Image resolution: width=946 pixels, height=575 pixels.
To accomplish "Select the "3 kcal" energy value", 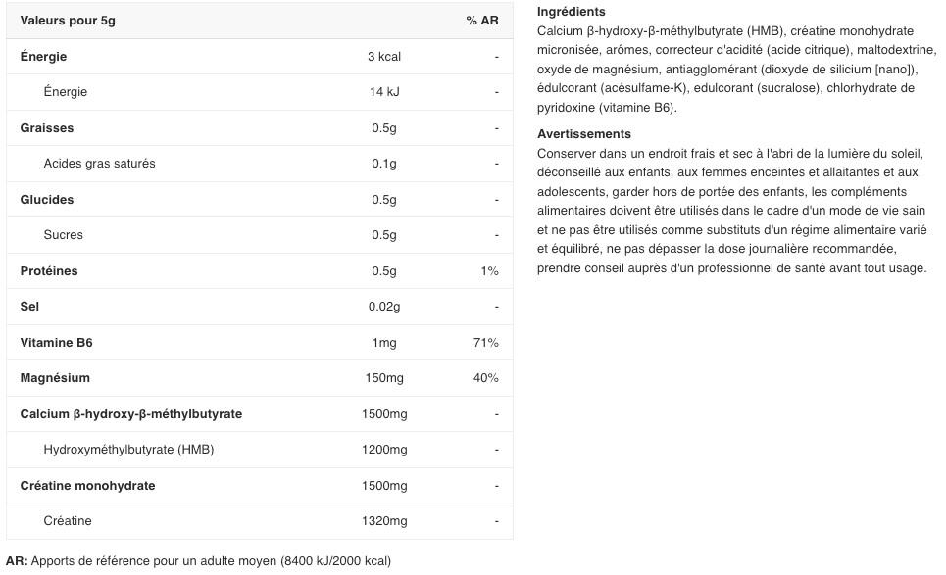I will pos(384,57).
